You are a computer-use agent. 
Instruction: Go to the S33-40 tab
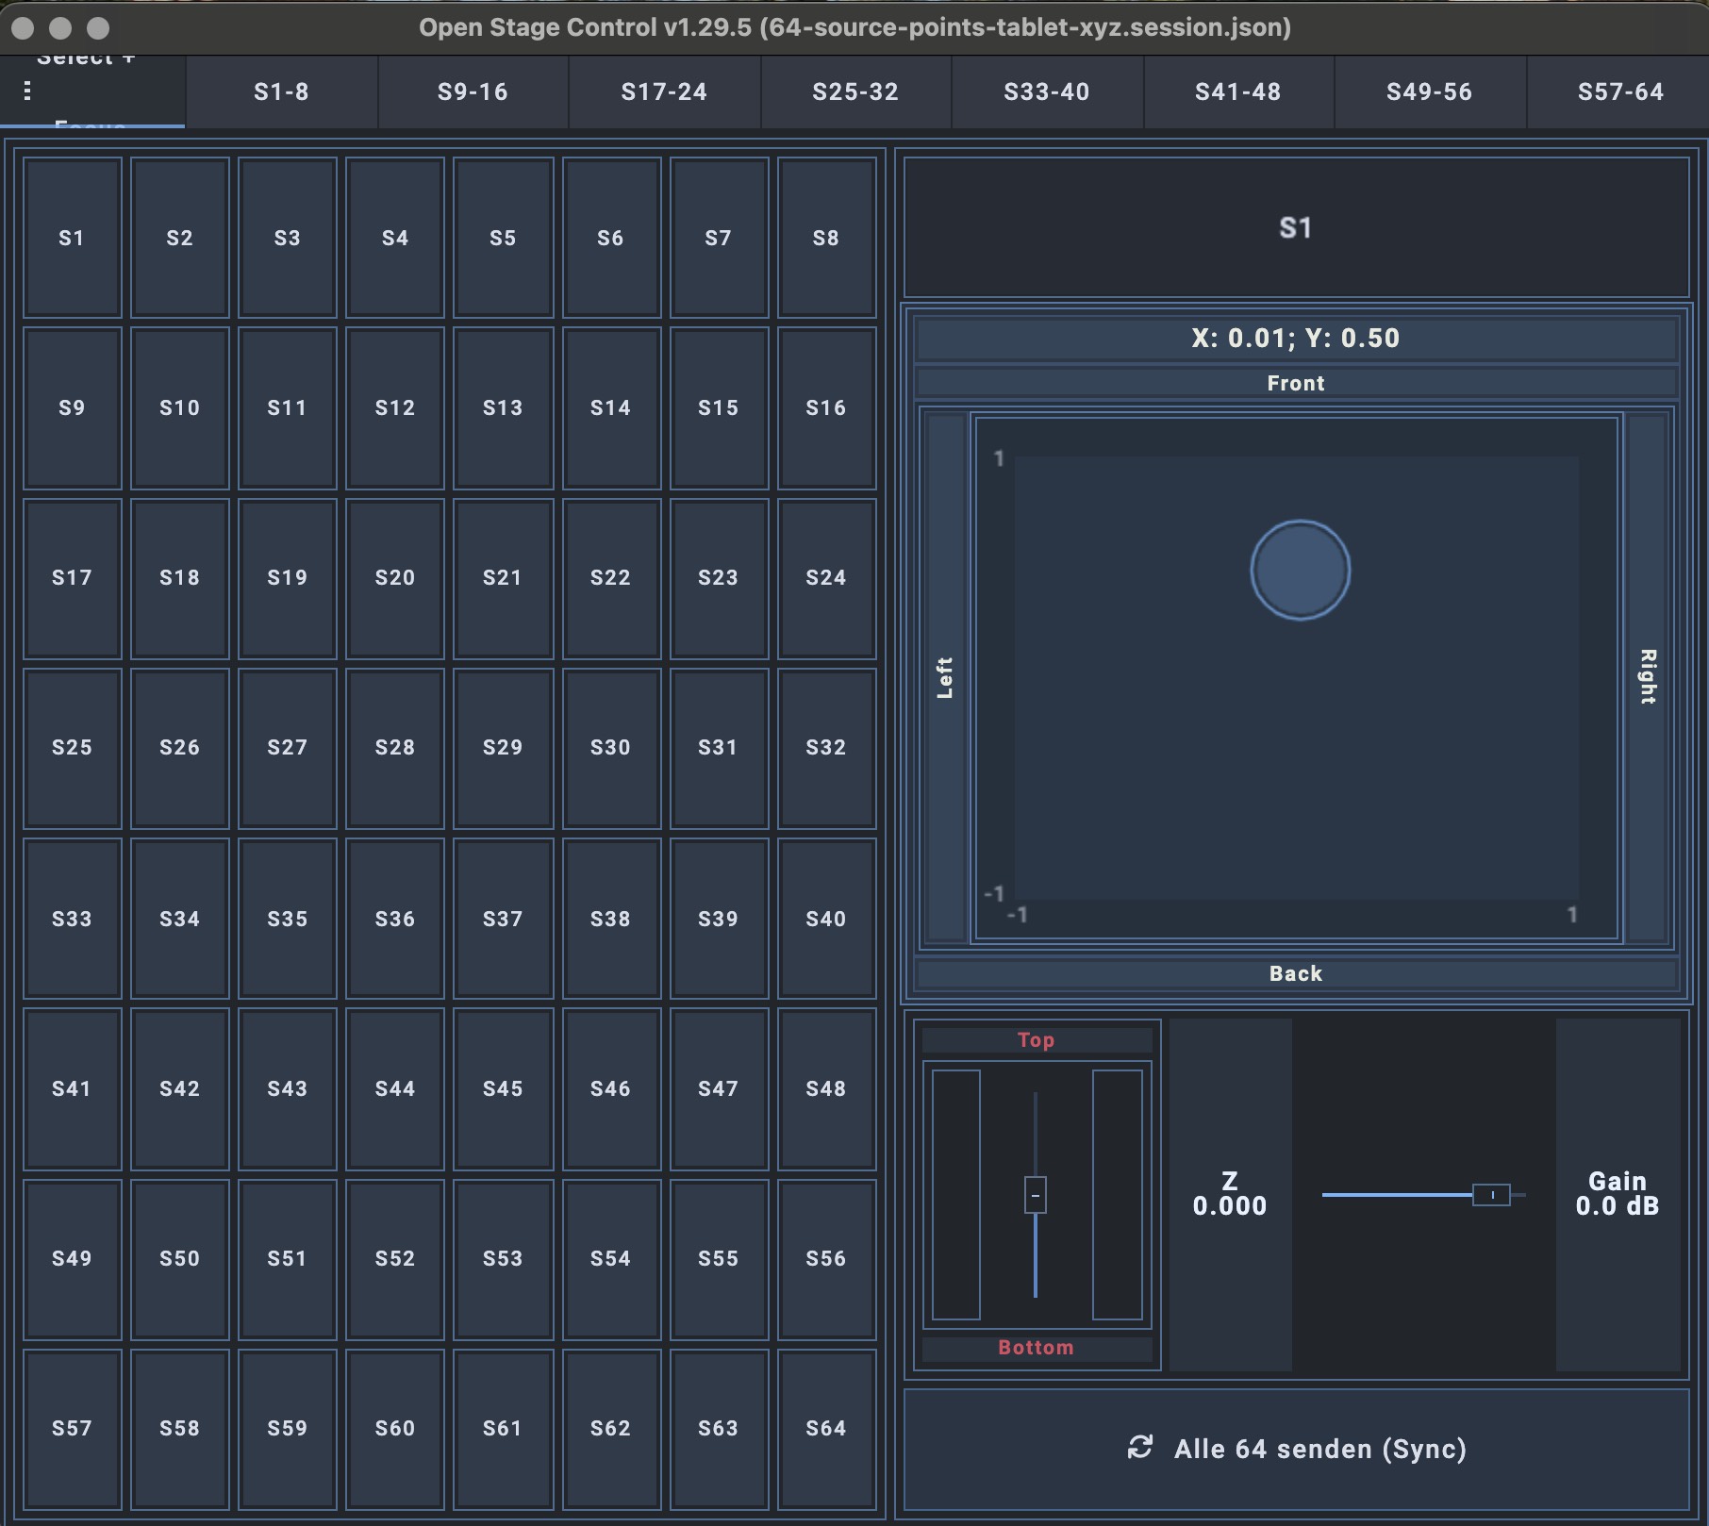click(1047, 91)
